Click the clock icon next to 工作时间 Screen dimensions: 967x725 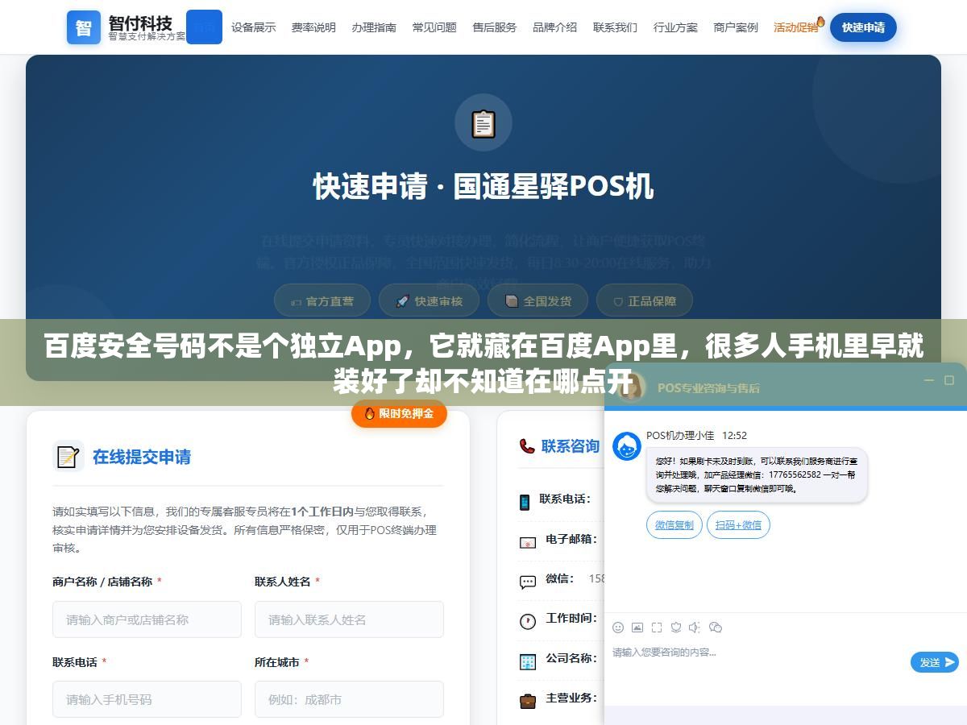click(x=527, y=621)
